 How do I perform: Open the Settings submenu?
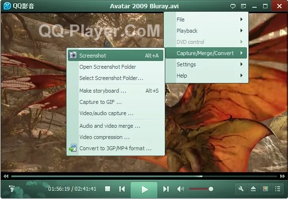[x=206, y=64]
